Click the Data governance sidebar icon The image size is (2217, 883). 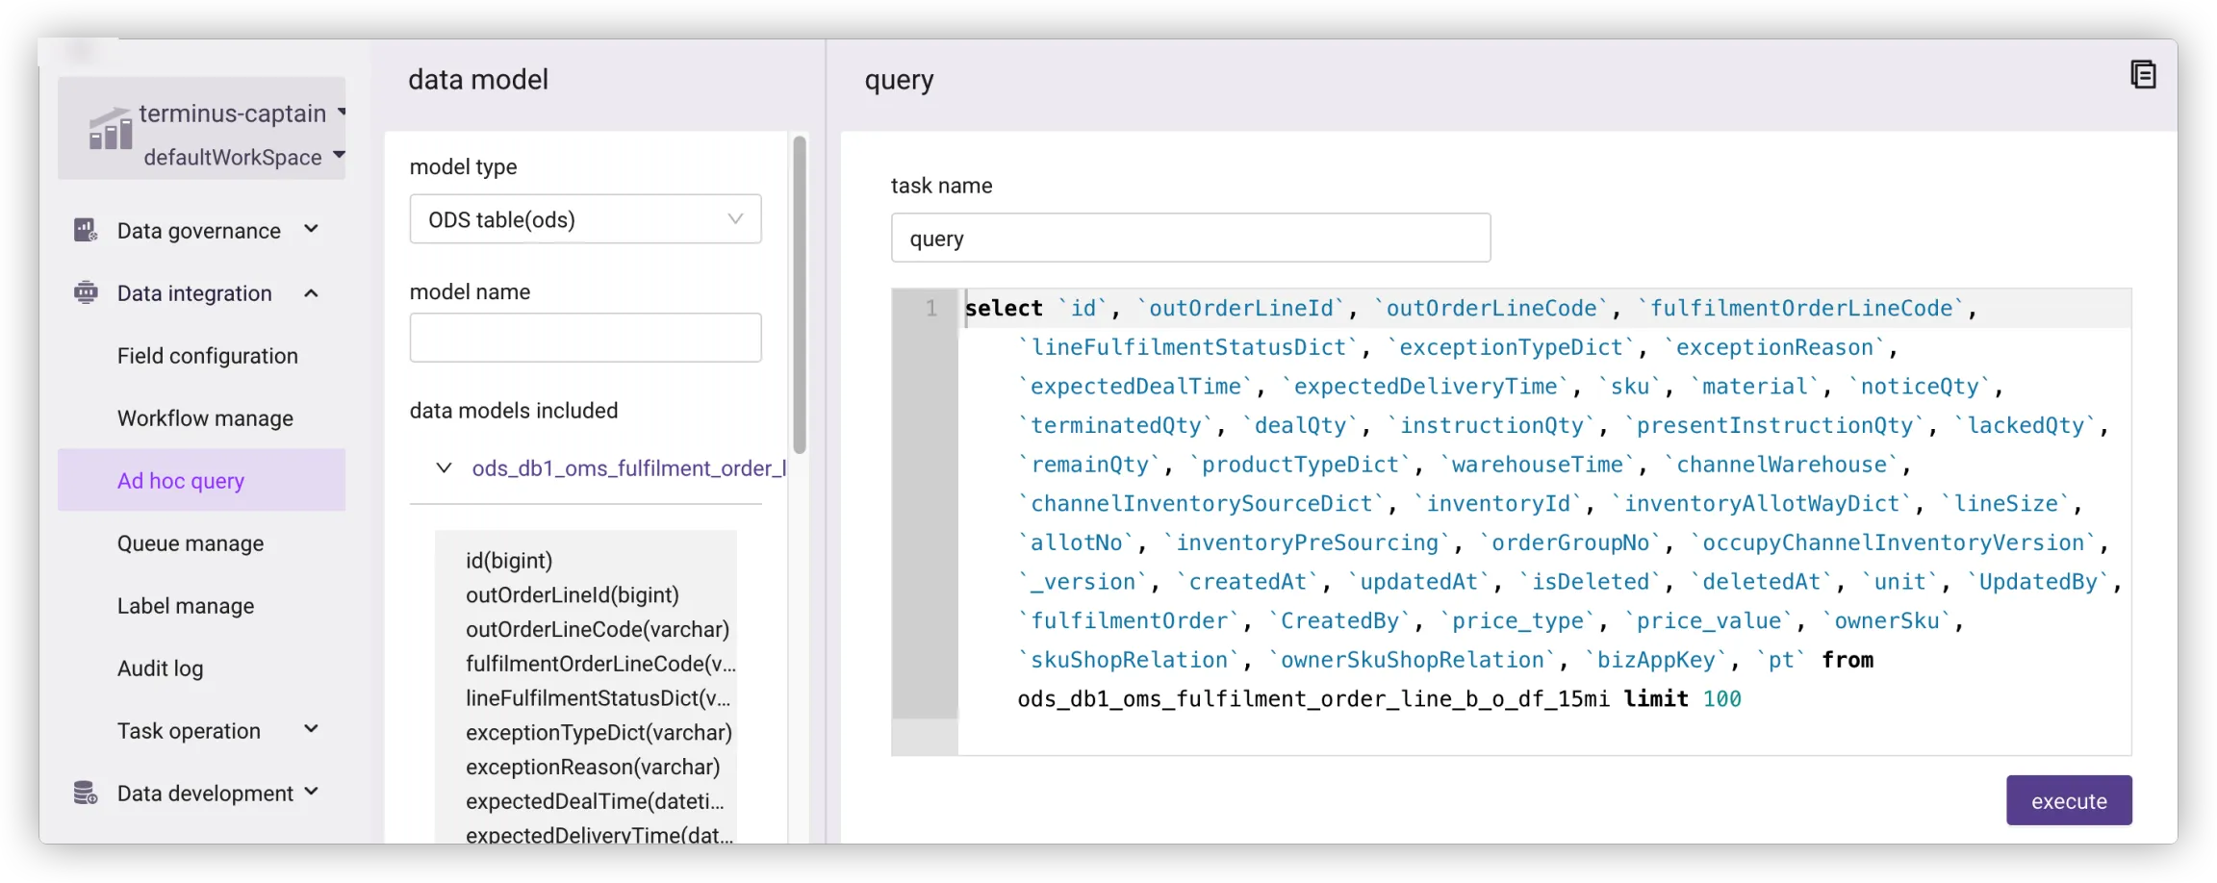tap(86, 230)
